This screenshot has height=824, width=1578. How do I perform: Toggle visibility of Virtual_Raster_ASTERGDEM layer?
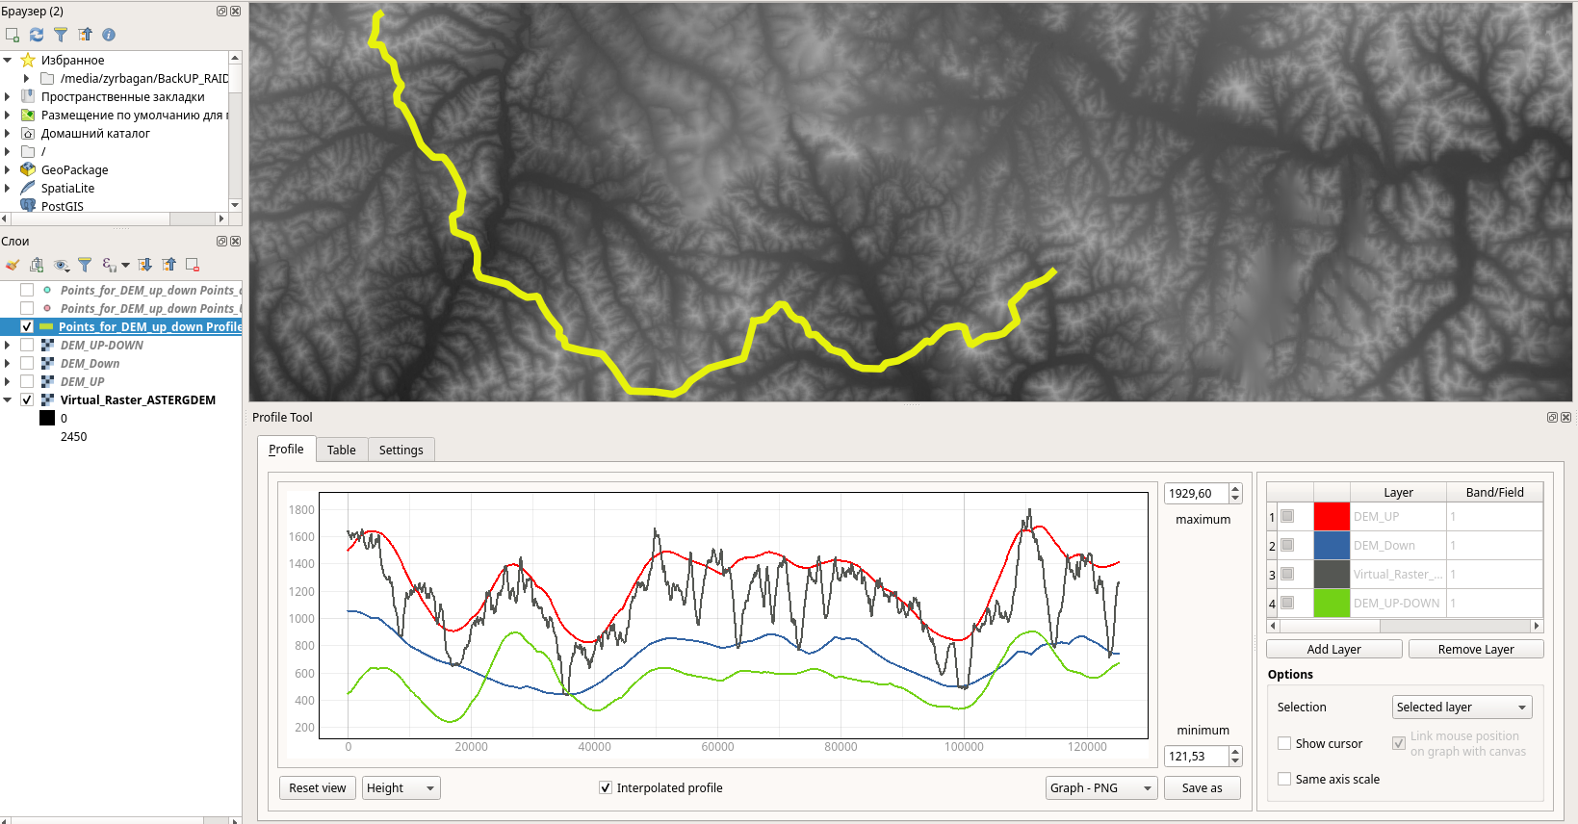(x=27, y=399)
